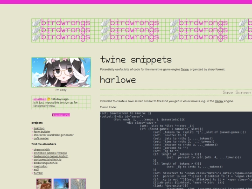This screenshot has height=189, width=252.
Task: Click the third birdwrongs banner logo
Action: click(199, 30)
